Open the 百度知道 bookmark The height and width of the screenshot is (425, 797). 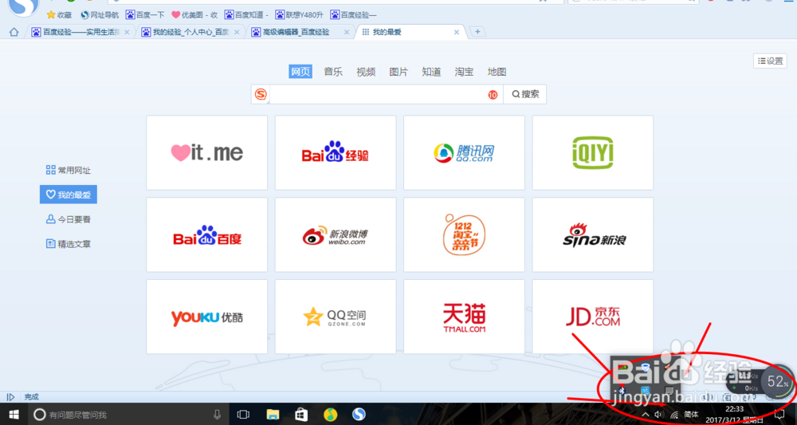246,14
